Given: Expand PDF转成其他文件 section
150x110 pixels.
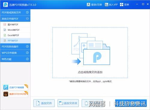Looking at the screenshot, I should (x=15, y=13).
